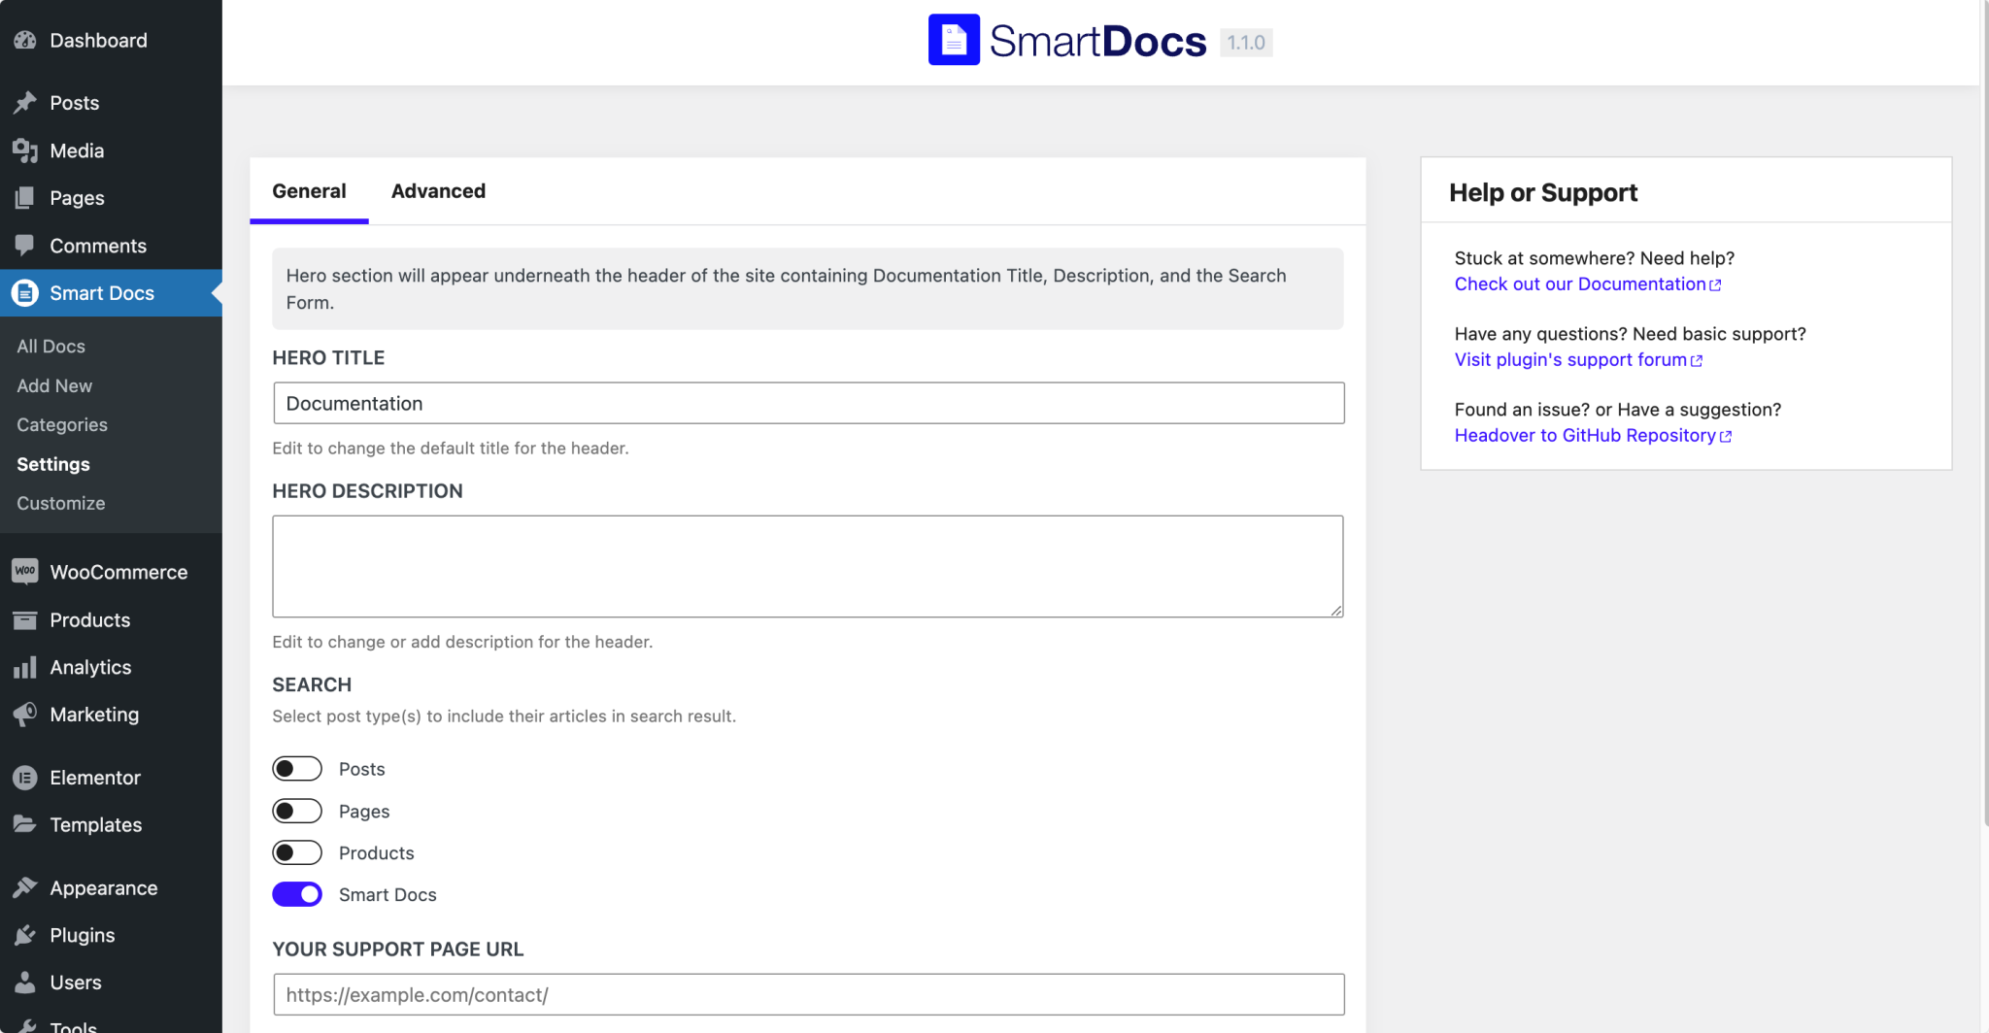Enable the Pages search toggle
This screenshot has height=1033, width=1989.
coord(297,811)
